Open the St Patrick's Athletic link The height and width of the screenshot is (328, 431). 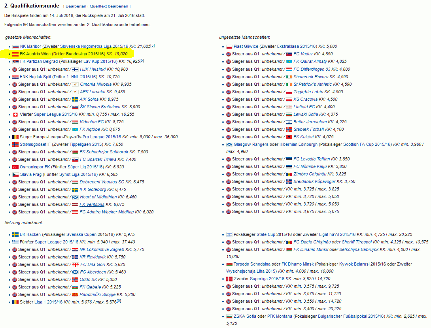312,84
